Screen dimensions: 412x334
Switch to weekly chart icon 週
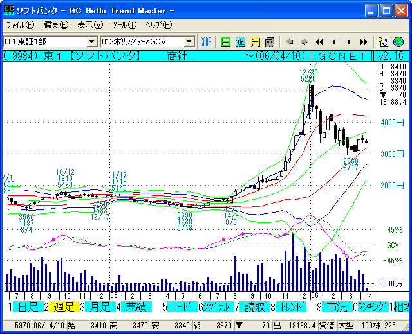point(240,42)
